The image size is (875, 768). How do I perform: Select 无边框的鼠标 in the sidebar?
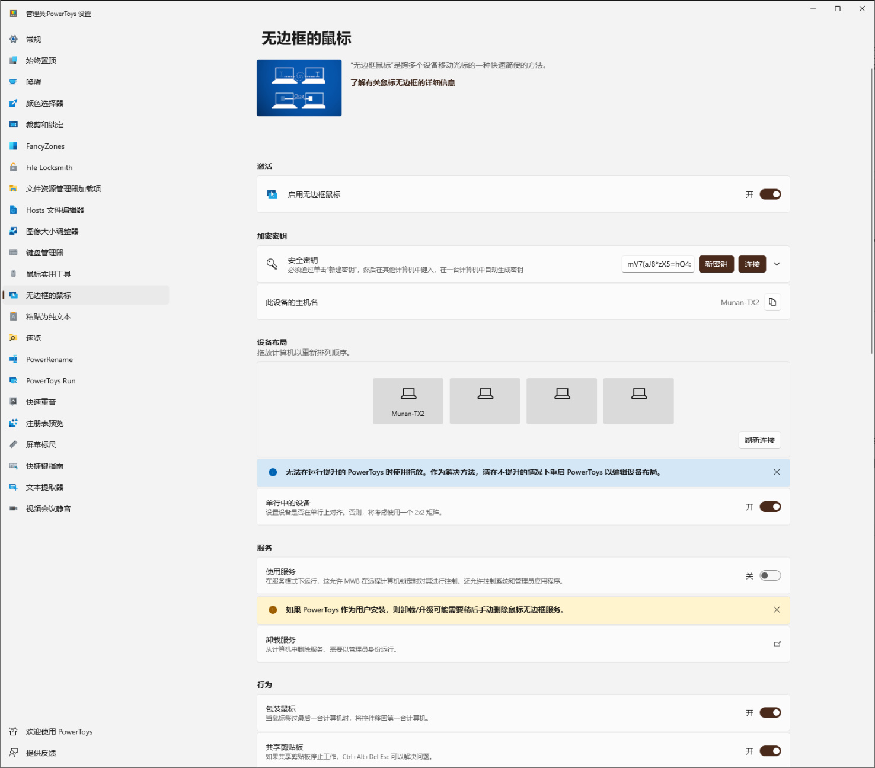pos(86,295)
